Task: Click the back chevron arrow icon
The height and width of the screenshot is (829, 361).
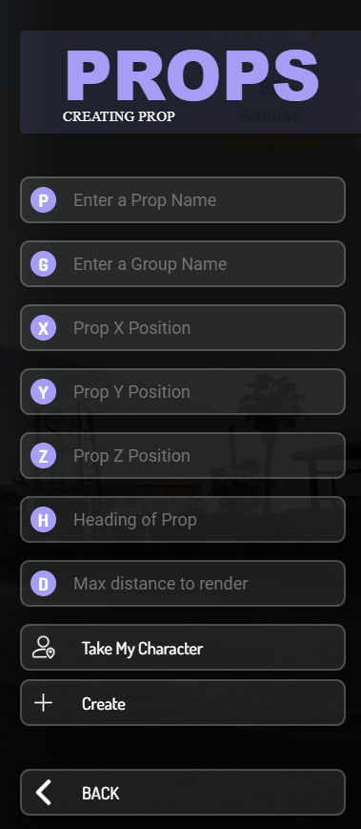Action: 43,793
